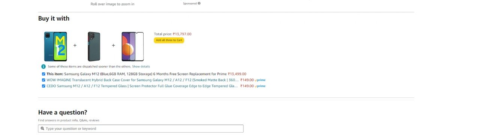Click the Sponsored label text

click(x=190, y=3)
